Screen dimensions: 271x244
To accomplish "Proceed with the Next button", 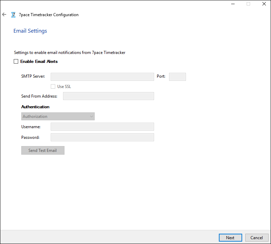I will [x=231, y=237].
